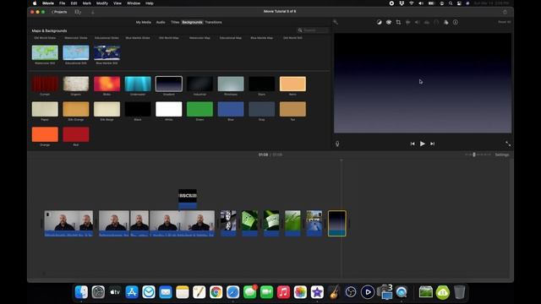Select the Organic background
This screenshot has width=541, height=304.
click(x=76, y=84)
